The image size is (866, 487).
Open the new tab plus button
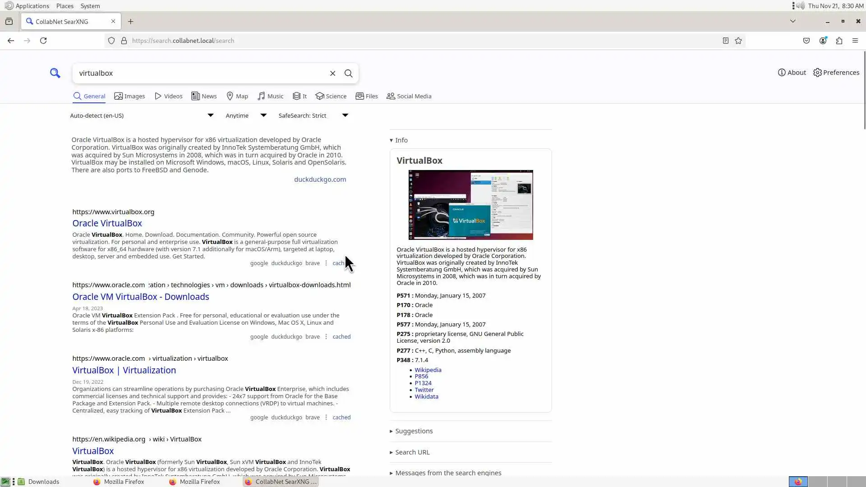(x=130, y=21)
